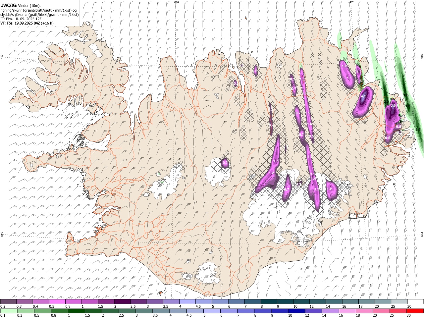The image size is (424, 318).
Task: Click the "1.0" value at the top of the northeast blob
Action: [x=344, y=66]
